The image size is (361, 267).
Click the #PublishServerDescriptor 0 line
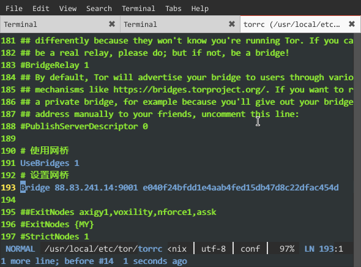pyautogui.click(x=84, y=126)
